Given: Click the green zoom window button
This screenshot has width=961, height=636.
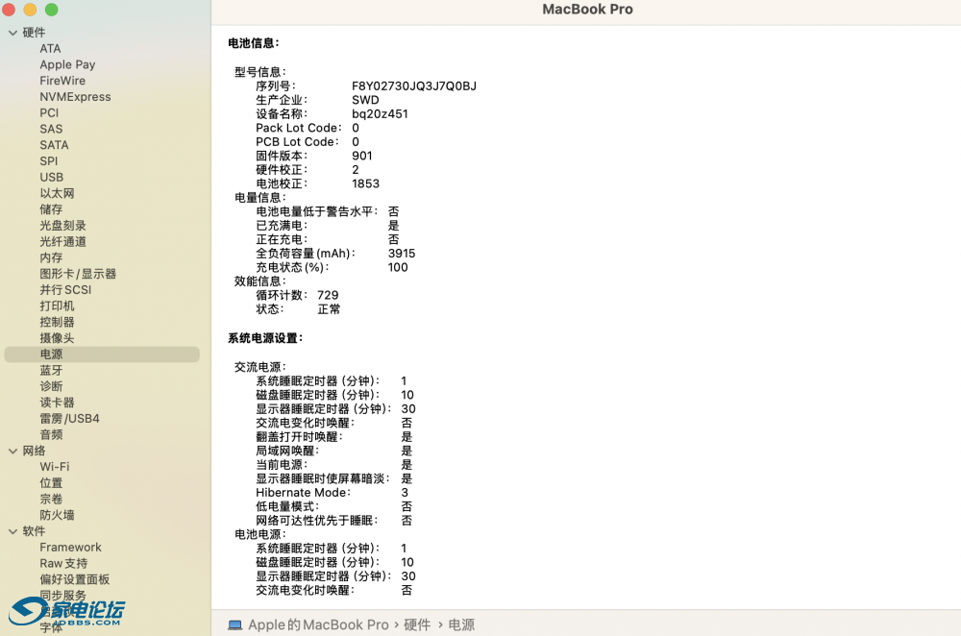Looking at the screenshot, I should 52,10.
